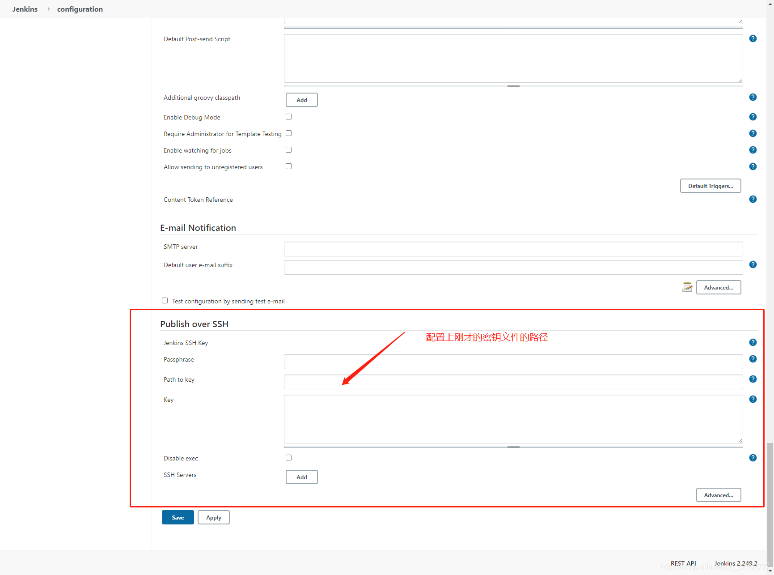Expand Advanced options for E-mail Notification
The width and height of the screenshot is (774, 575).
point(718,287)
